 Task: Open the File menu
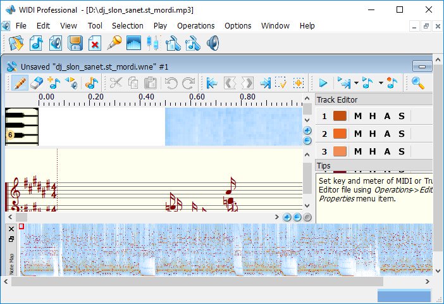[21, 26]
